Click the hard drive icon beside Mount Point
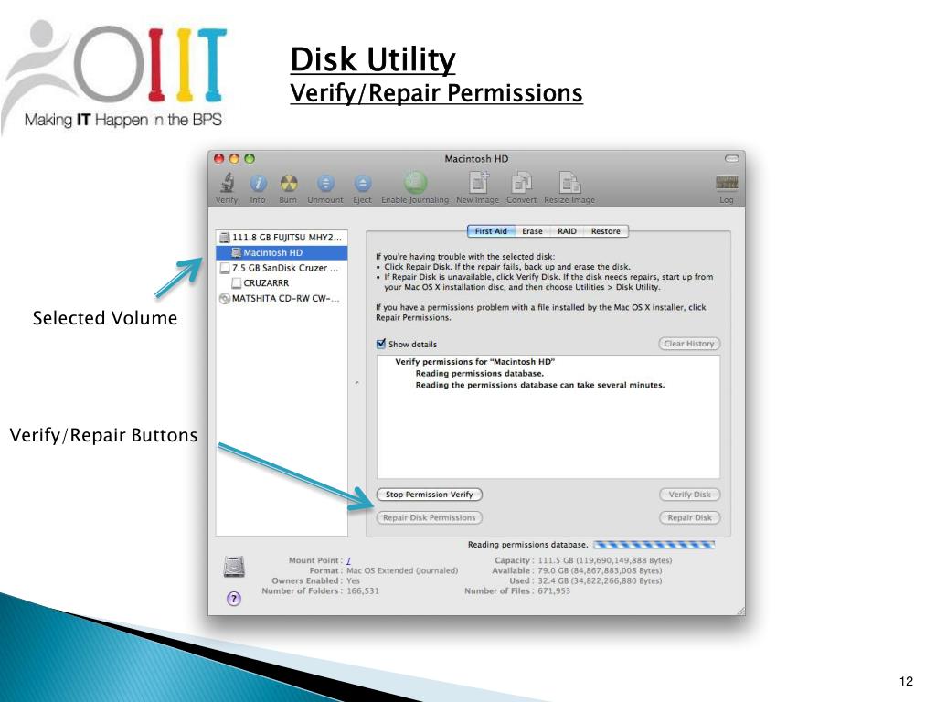936x702 pixels. point(234,567)
